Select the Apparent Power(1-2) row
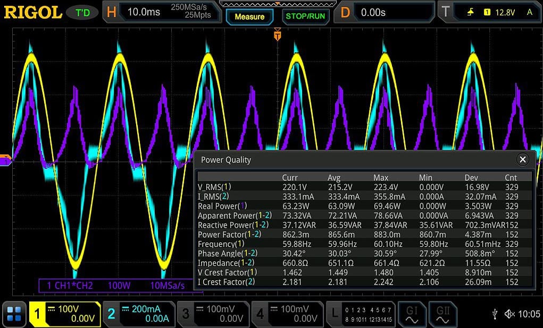Image resolution: width=543 pixels, height=328 pixels. 364,215
